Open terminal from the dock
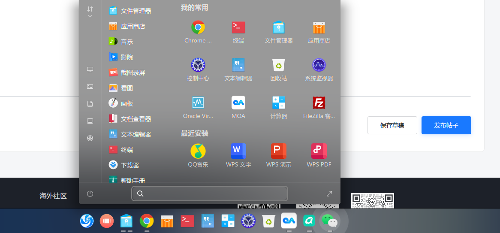 tap(187, 221)
